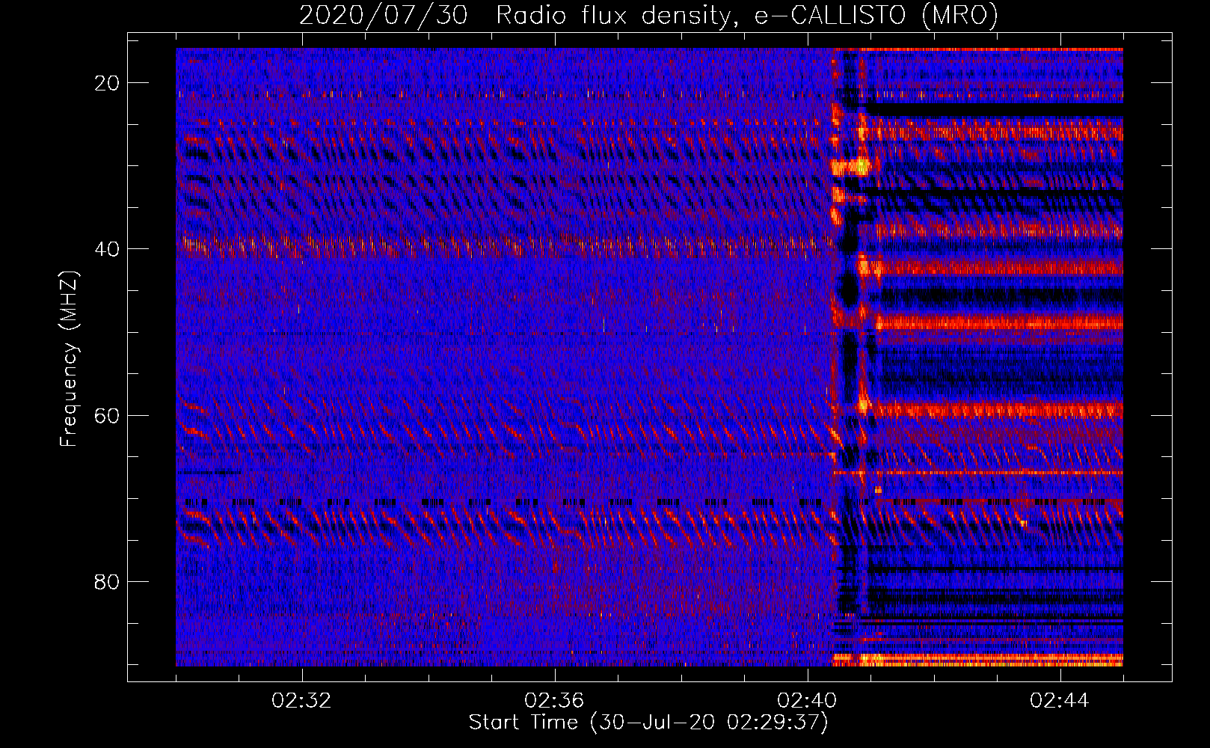
Task: Click frequency tick label 80
Action: click(x=107, y=581)
